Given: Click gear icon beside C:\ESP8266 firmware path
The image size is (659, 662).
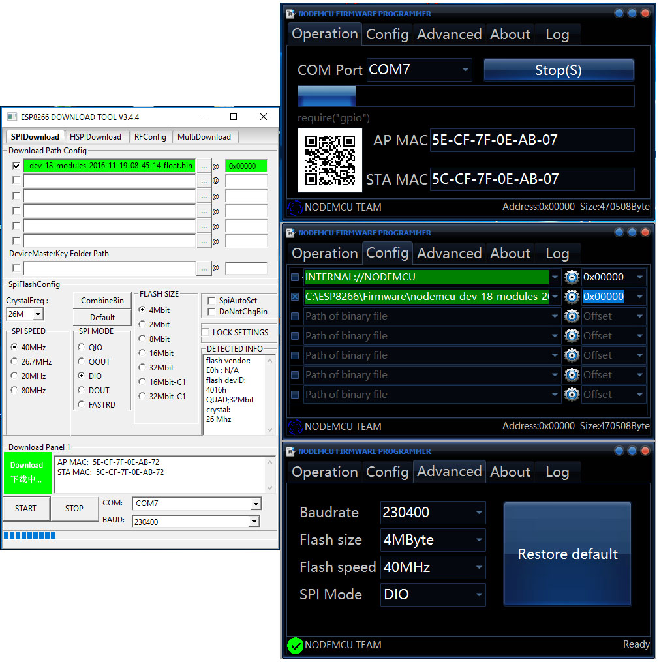Looking at the screenshot, I should tap(572, 297).
